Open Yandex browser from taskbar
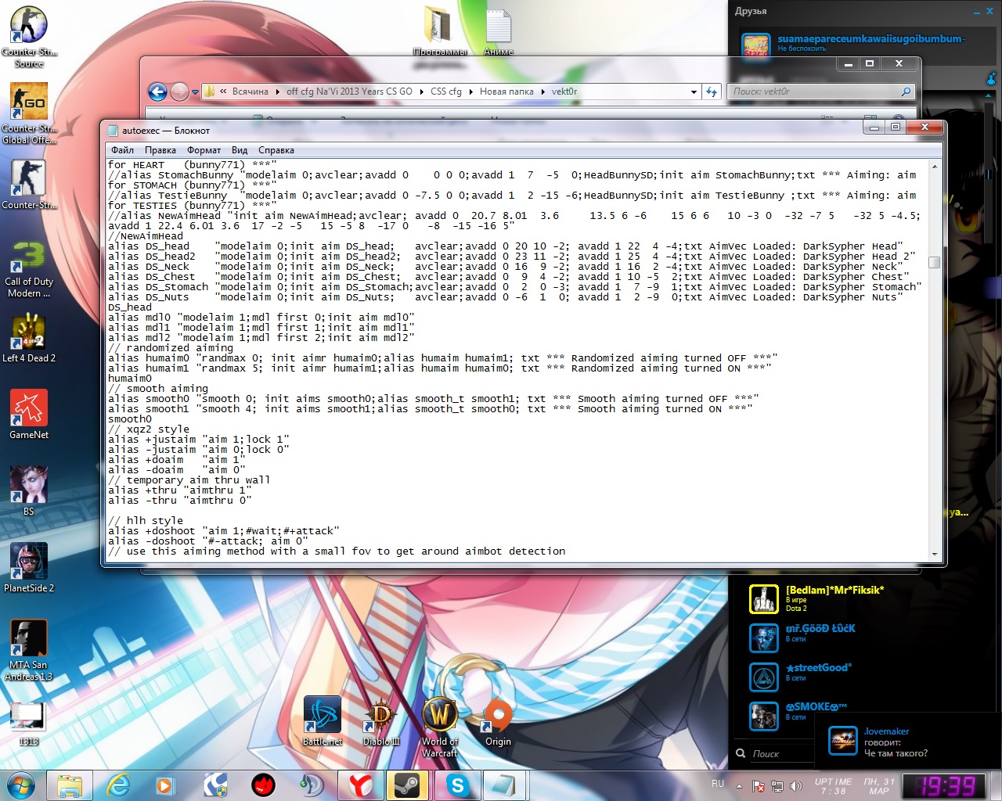Viewport: 1002px width, 801px height. (361, 785)
